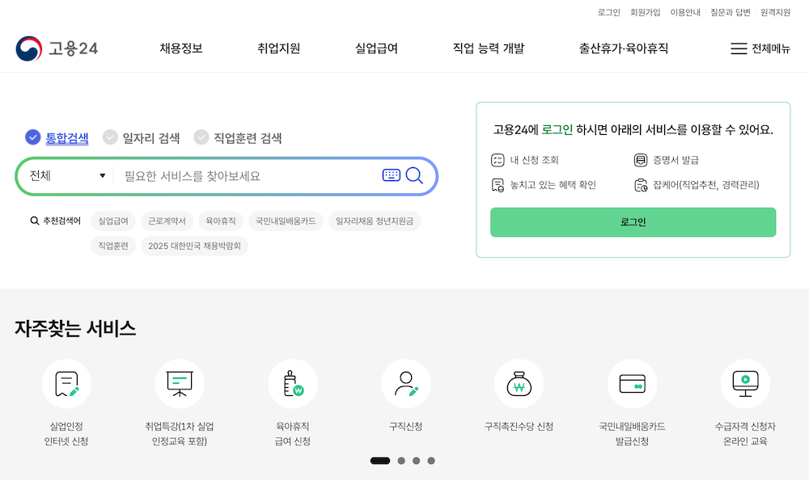Select the 직업훈련 검색 radio option

[x=237, y=137]
